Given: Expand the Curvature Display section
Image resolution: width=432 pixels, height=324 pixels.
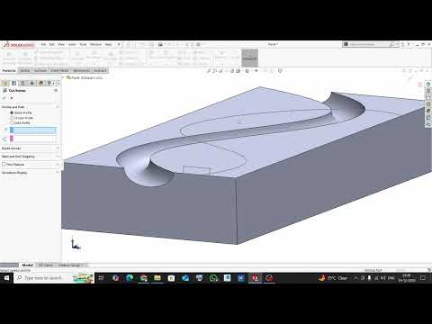Looking at the screenshot, I should coord(30,173).
